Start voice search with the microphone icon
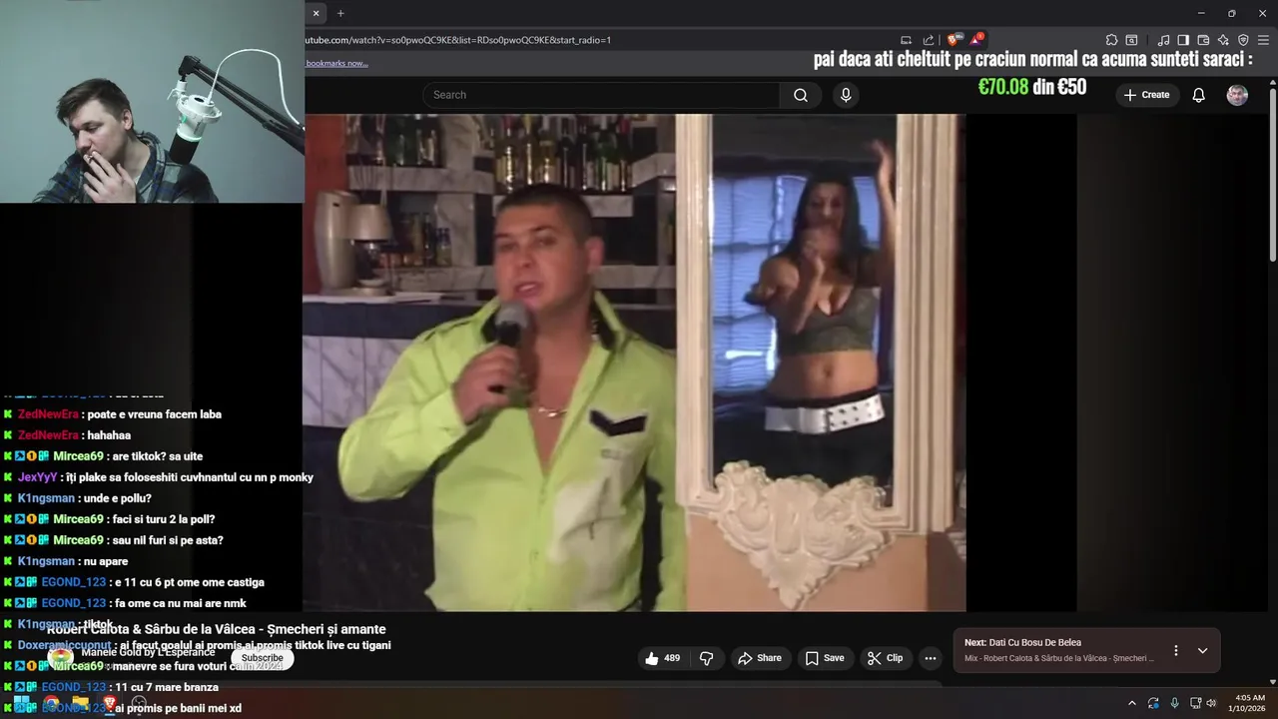 [846, 95]
